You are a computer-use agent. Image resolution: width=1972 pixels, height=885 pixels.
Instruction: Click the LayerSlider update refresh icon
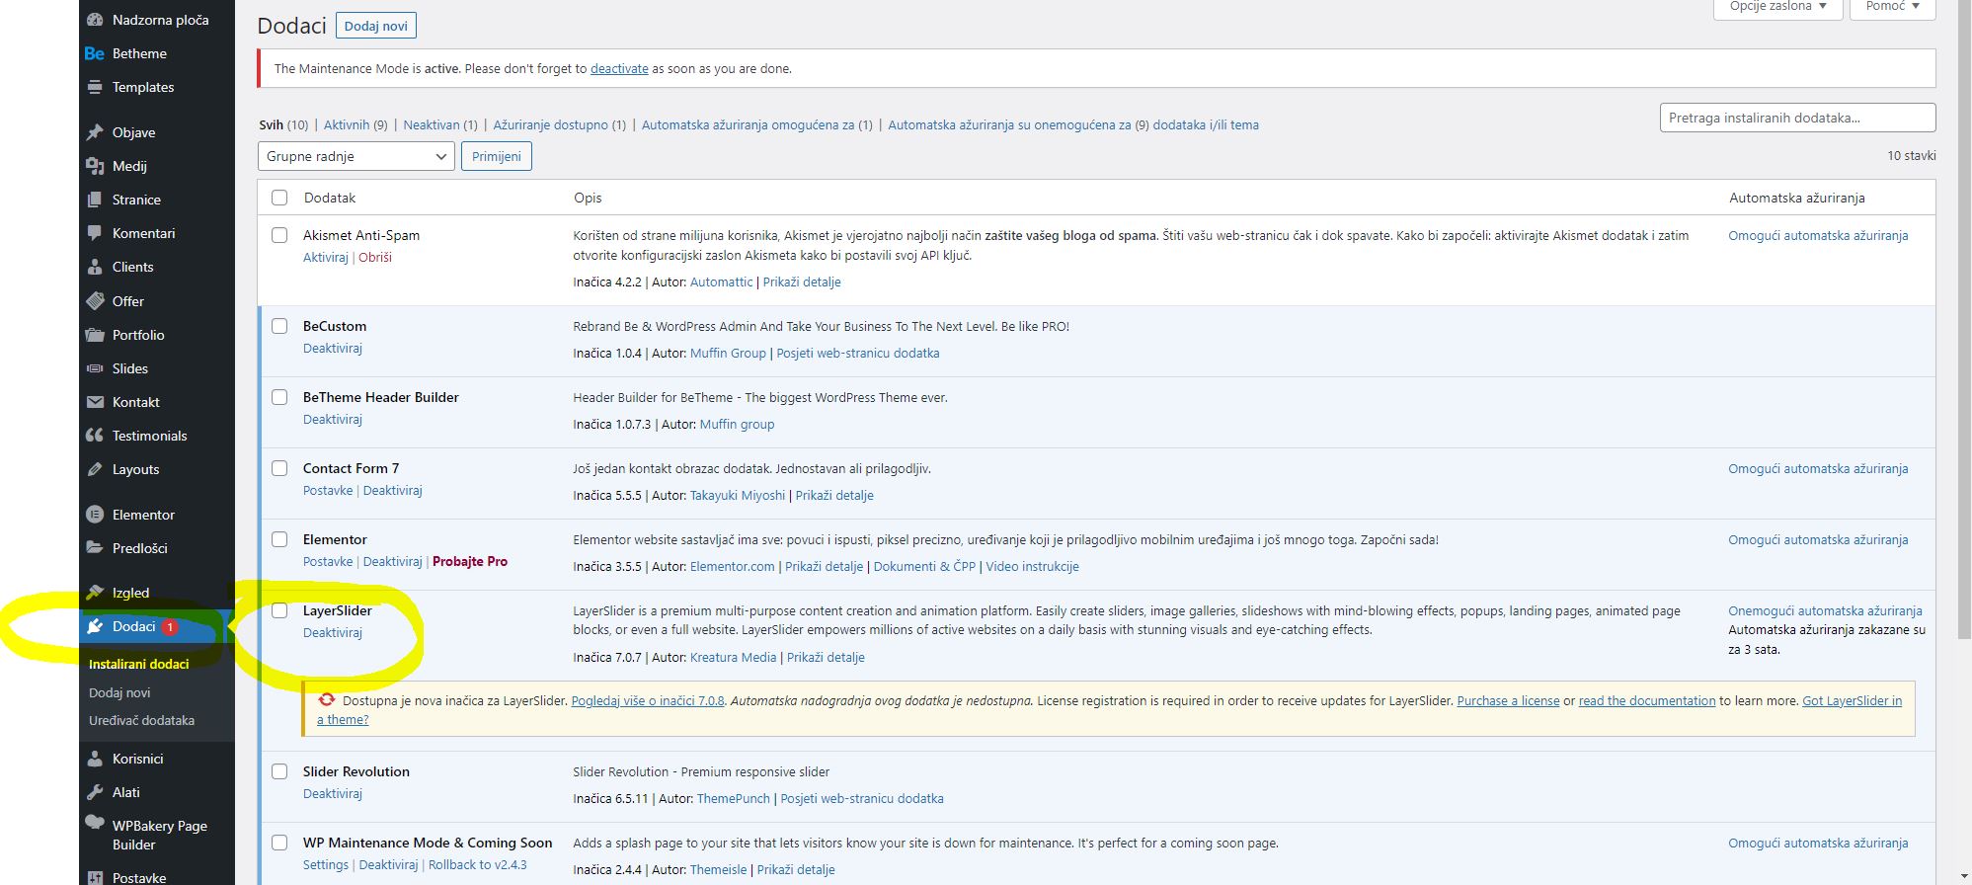pyautogui.click(x=327, y=699)
